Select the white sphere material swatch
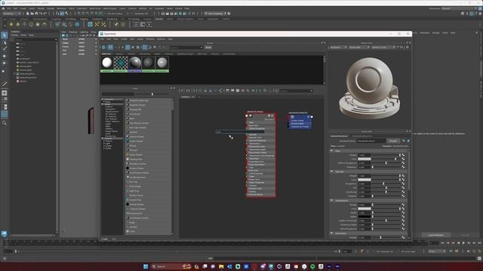483x271 pixels. 107,62
